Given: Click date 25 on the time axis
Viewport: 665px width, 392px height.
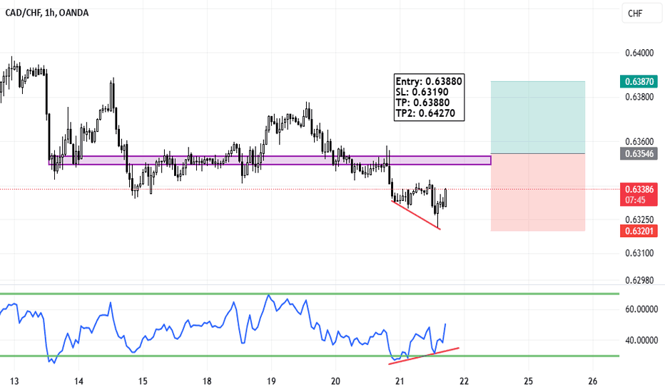Looking at the screenshot, I should [528, 381].
